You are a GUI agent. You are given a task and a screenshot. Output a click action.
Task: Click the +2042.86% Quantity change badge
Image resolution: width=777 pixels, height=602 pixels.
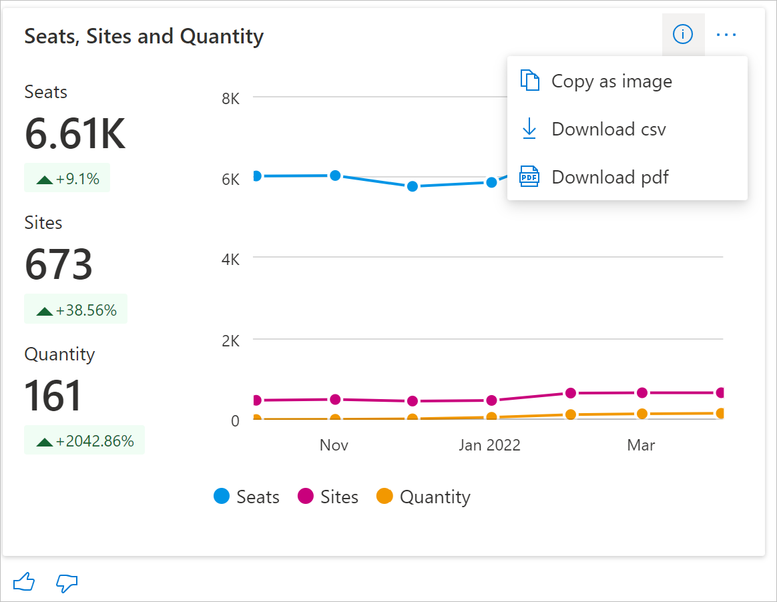[85, 440]
